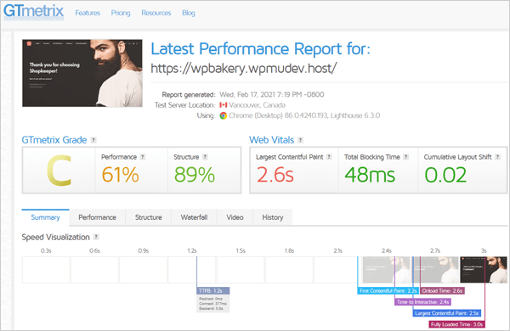Click the Largest Contentful Paint 2.5s marker
Screen dimensions: 510x331
(446, 313)
